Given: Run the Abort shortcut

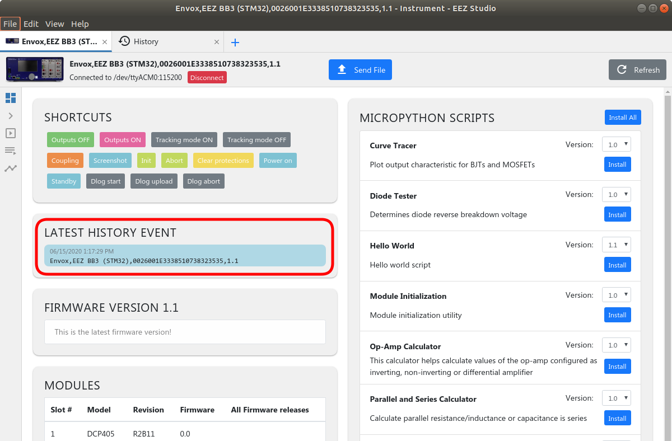Looking at the screenshot, I should click(x=174, y=161).
